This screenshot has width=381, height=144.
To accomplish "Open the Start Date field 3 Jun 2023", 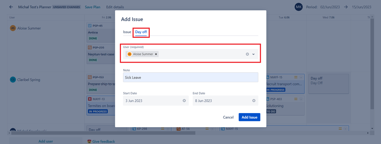I will pyautogui.click(x=156, y=101).
